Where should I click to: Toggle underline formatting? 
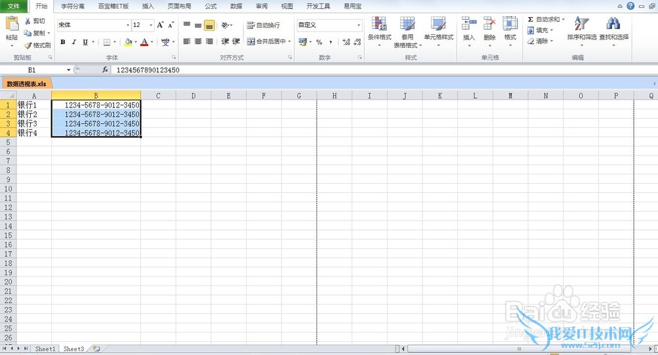tap(85, 42)
